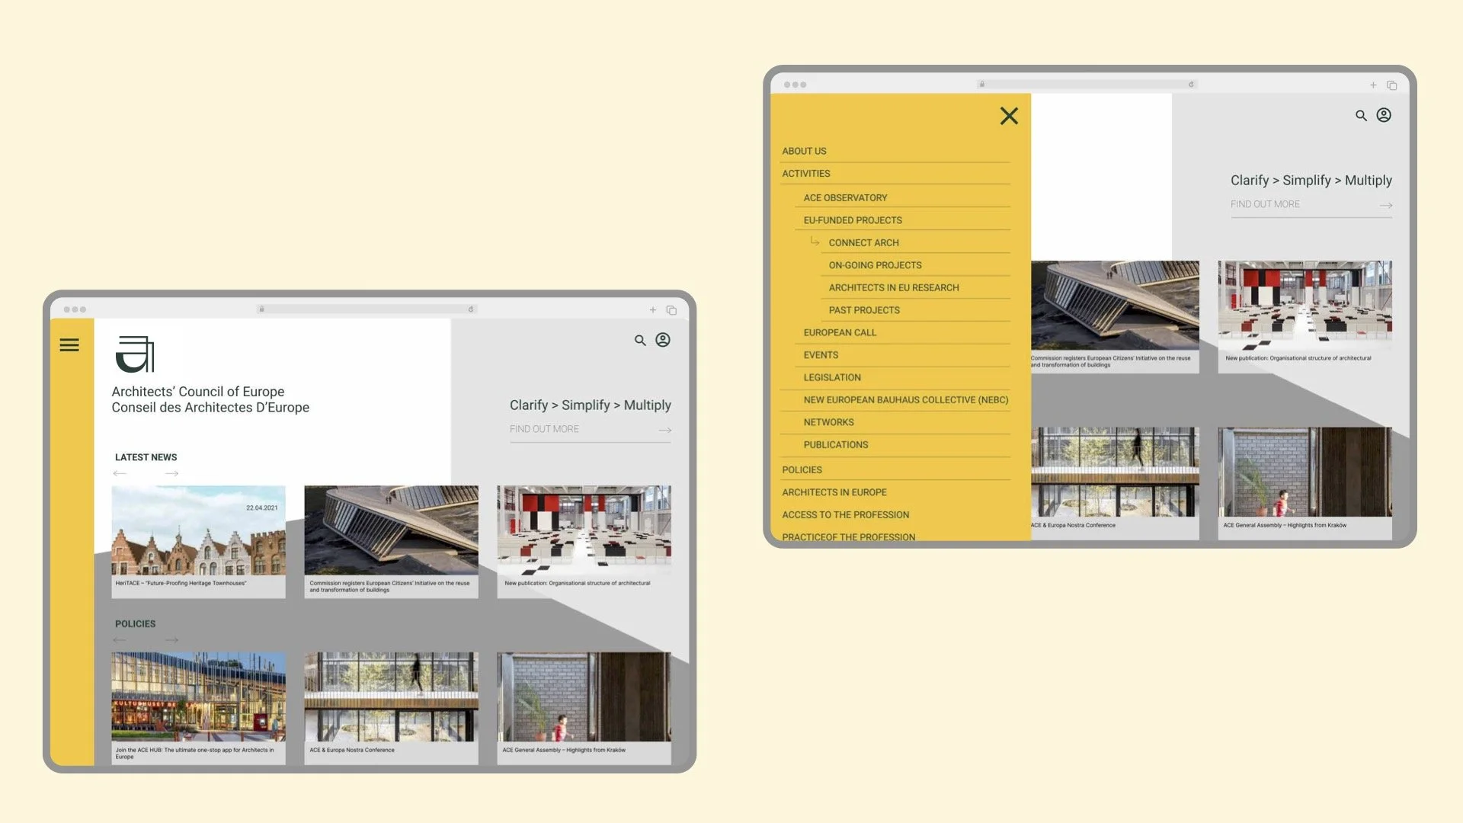Click search icon in right mockup
The image size is (1463, 823).
coord(1361,116)
